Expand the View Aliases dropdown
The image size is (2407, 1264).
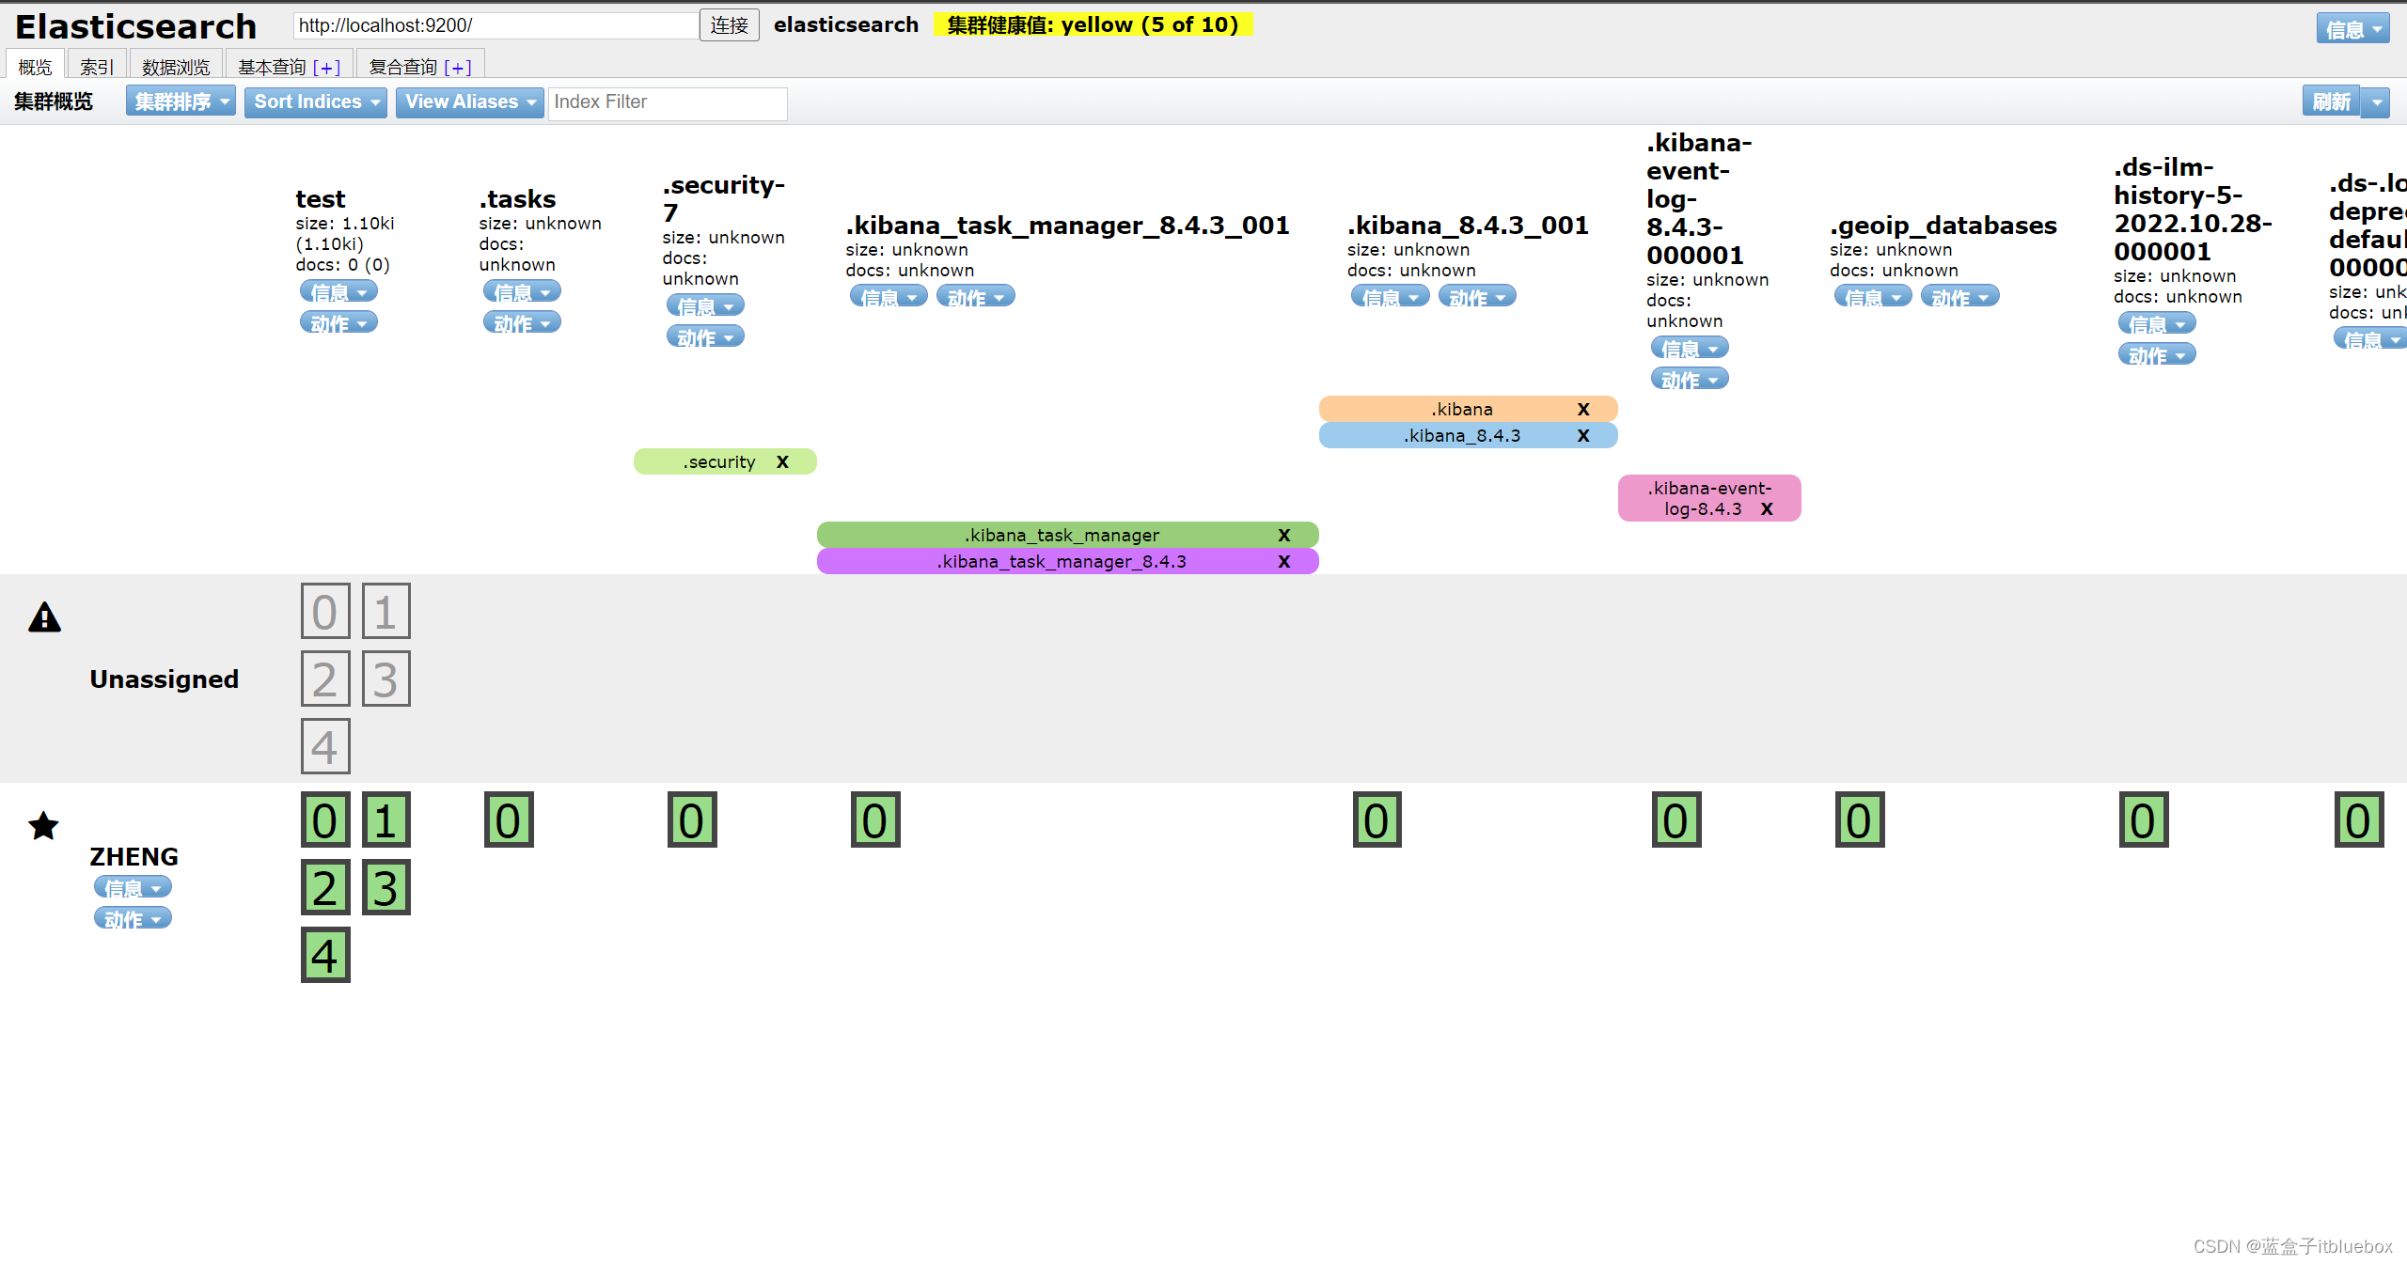469,101
